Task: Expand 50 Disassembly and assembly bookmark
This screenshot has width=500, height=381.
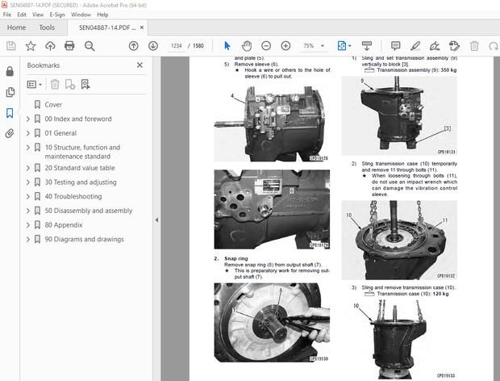Action: [28, 211]
